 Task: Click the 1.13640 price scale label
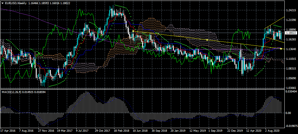point(291,49)
